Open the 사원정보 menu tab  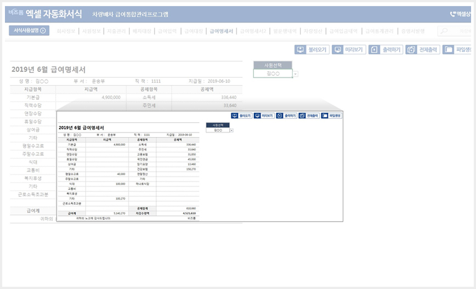92,31
